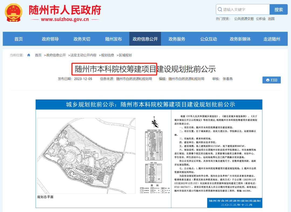Select the 政务关切 menu item
The width and height of the screenshot is (291, 212).
pyautogui.click(x=82, y=39)
